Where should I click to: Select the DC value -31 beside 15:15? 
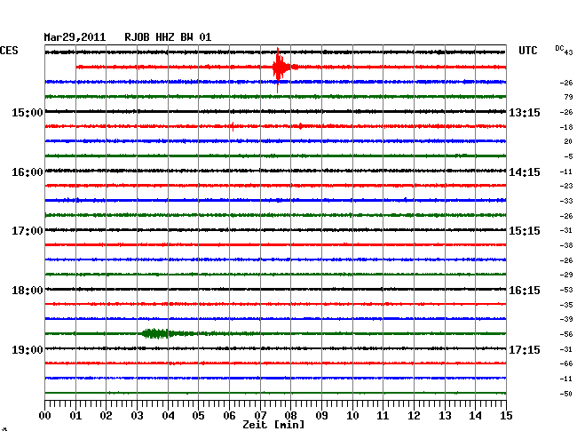566,230
